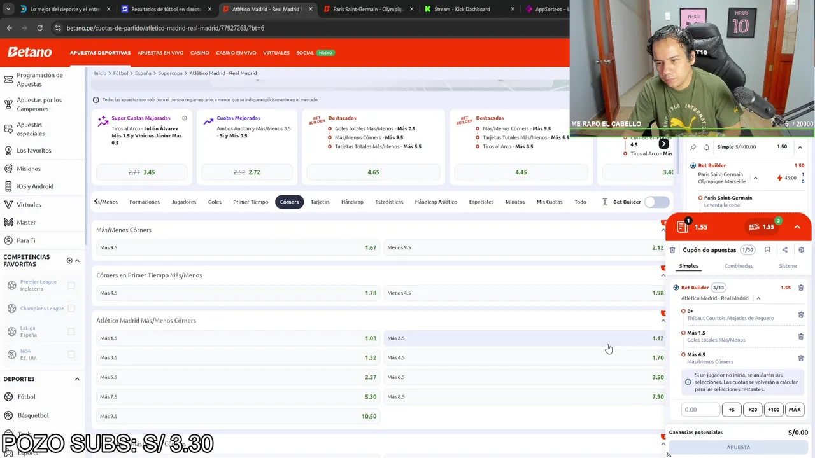
Task: Bookmark the bet coupon
Action: coord(767,250)
